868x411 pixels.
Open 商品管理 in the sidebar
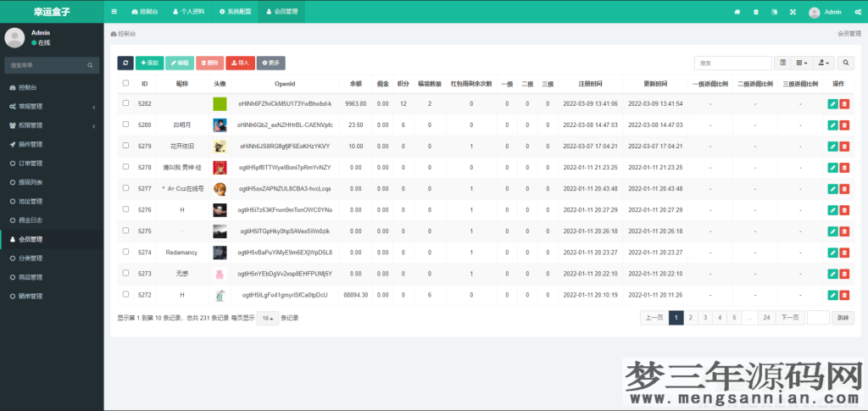52,277
